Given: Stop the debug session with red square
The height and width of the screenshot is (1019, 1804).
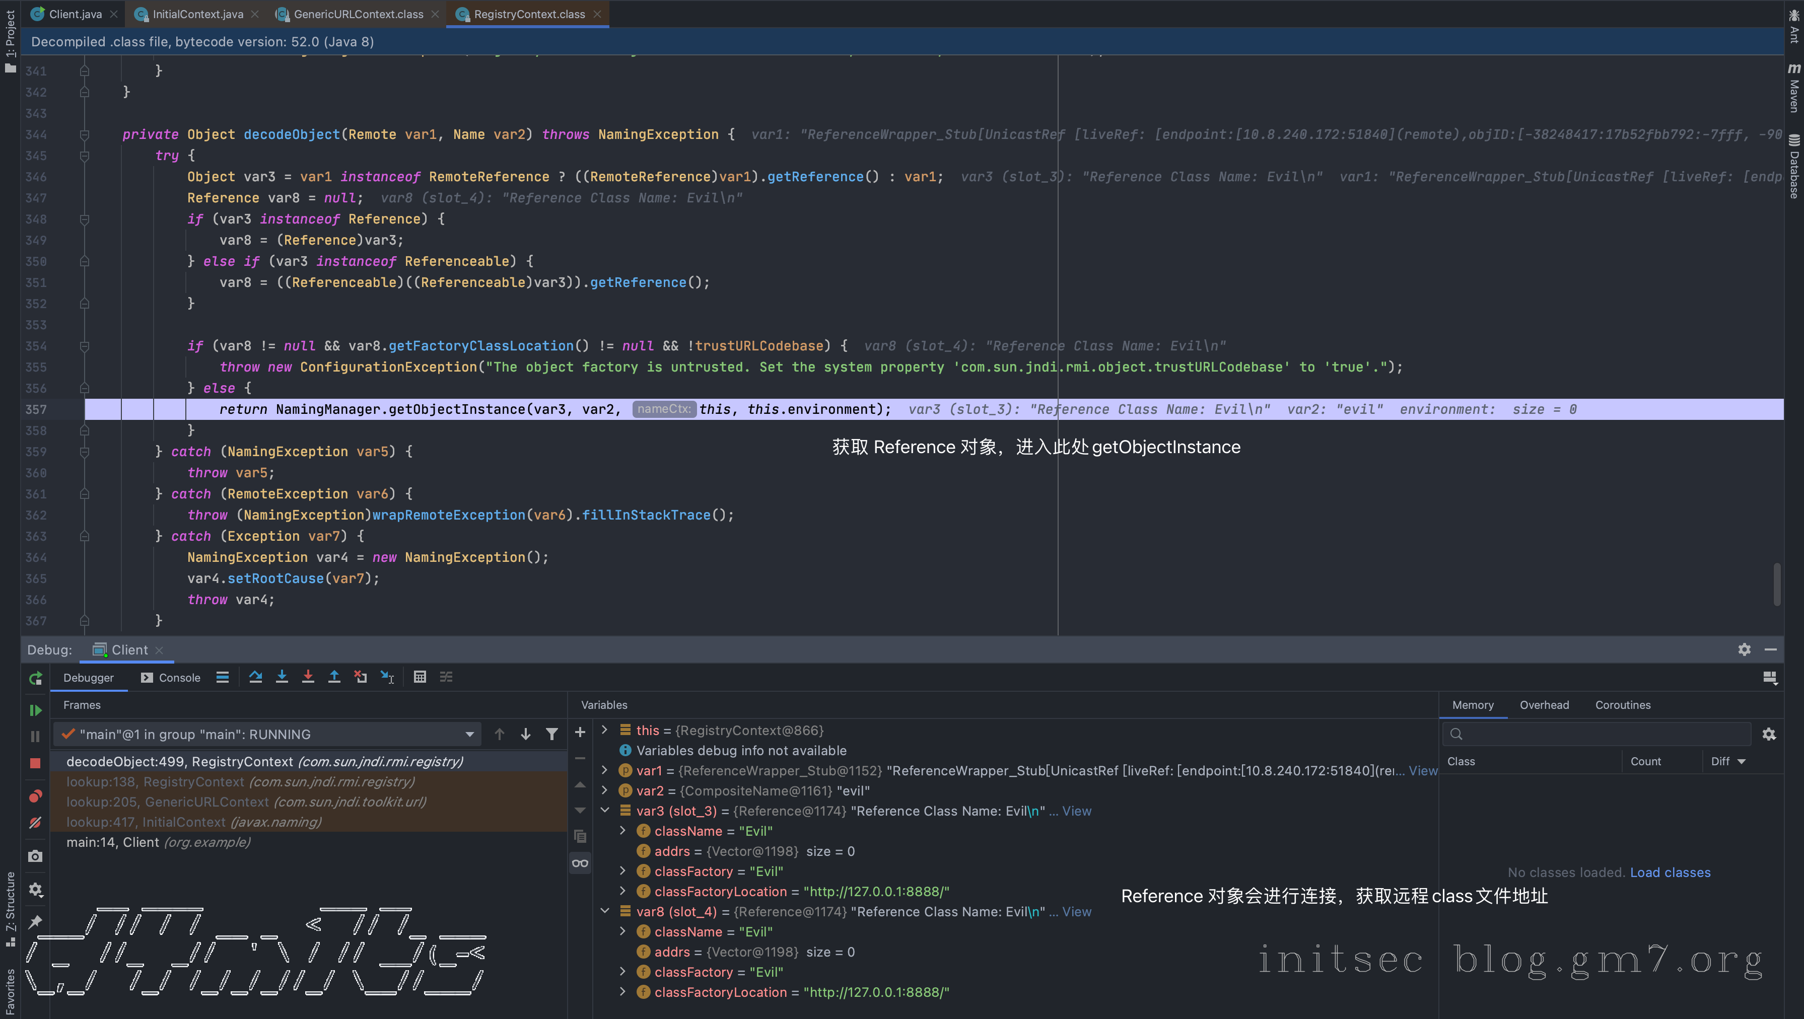Looking at the screenshot, I should coord(35,763).
